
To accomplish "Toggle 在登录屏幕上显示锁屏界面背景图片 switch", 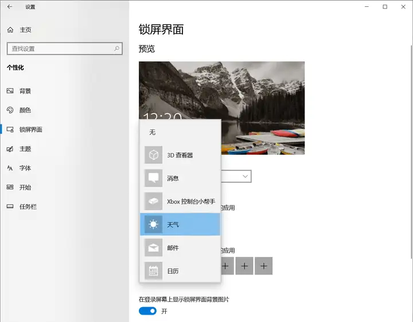I will pyautogui.click(x=147, y=311).
